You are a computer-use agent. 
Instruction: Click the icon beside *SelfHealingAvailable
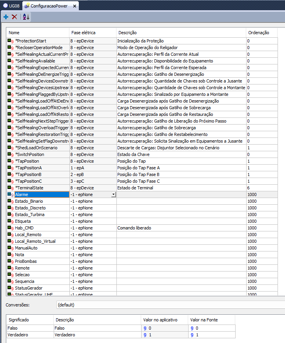coord(11,61)
